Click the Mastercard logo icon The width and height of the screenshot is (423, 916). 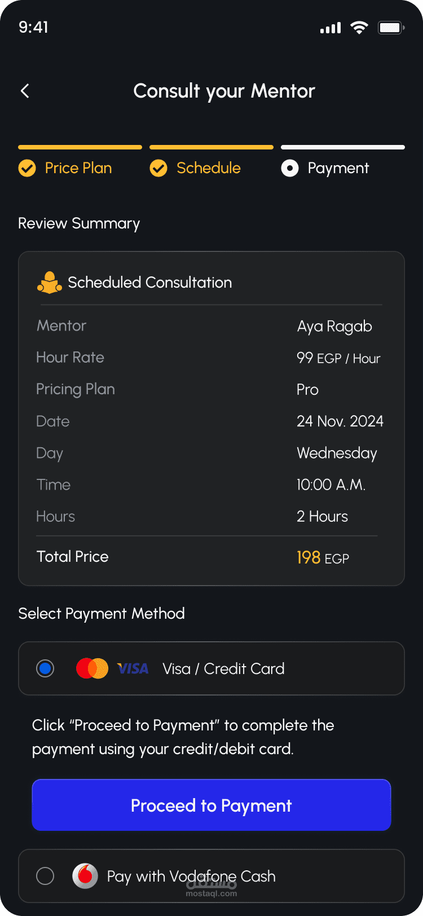click(x=92, y=668)
